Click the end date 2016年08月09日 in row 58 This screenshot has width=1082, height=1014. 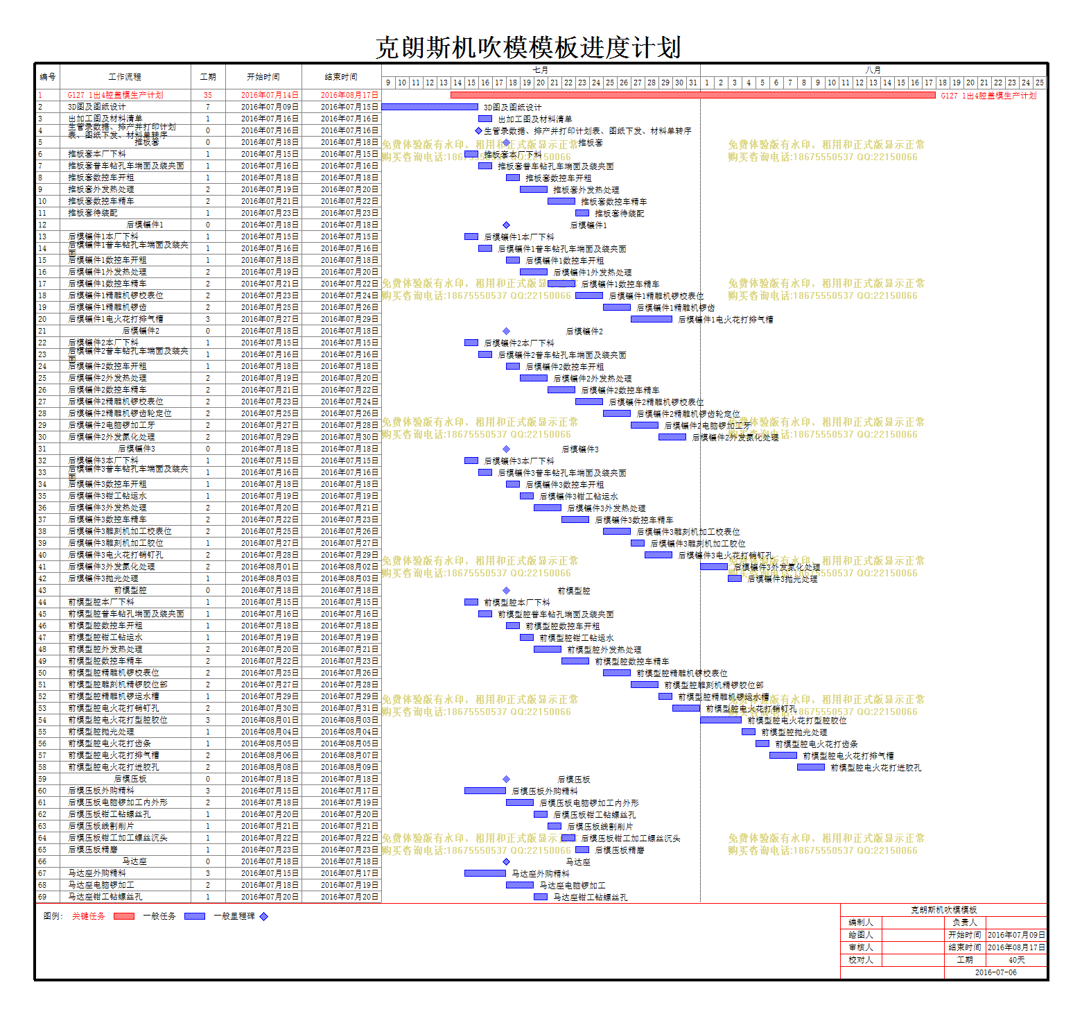(350, 767)
